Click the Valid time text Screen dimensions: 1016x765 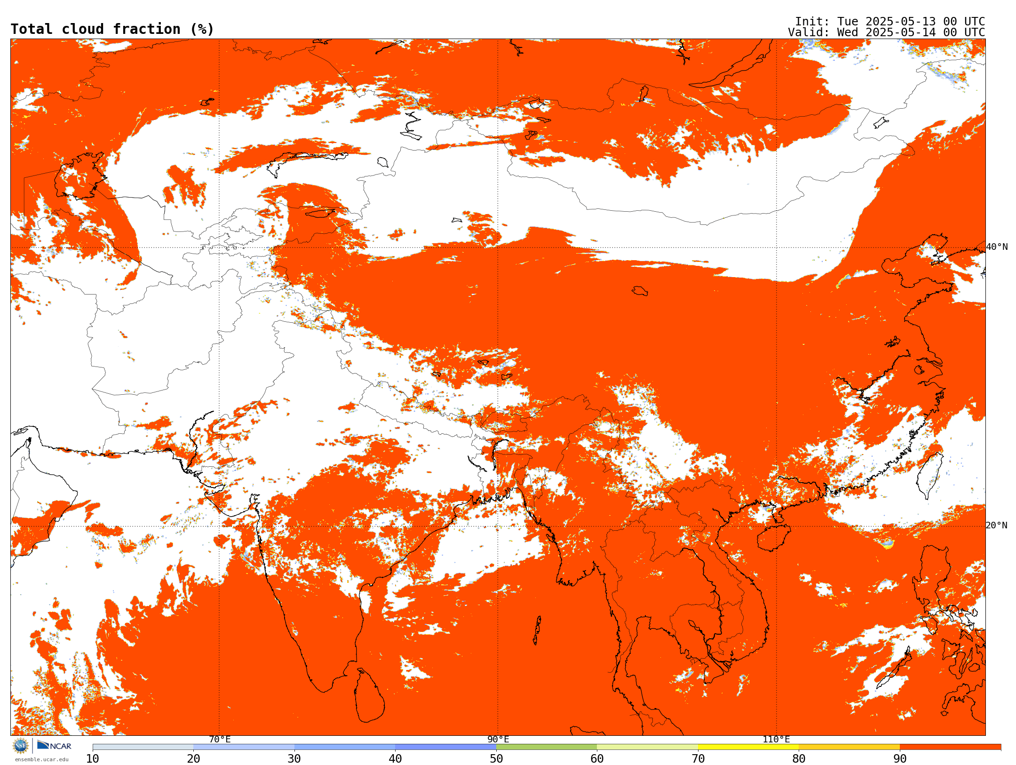(886, 32)
